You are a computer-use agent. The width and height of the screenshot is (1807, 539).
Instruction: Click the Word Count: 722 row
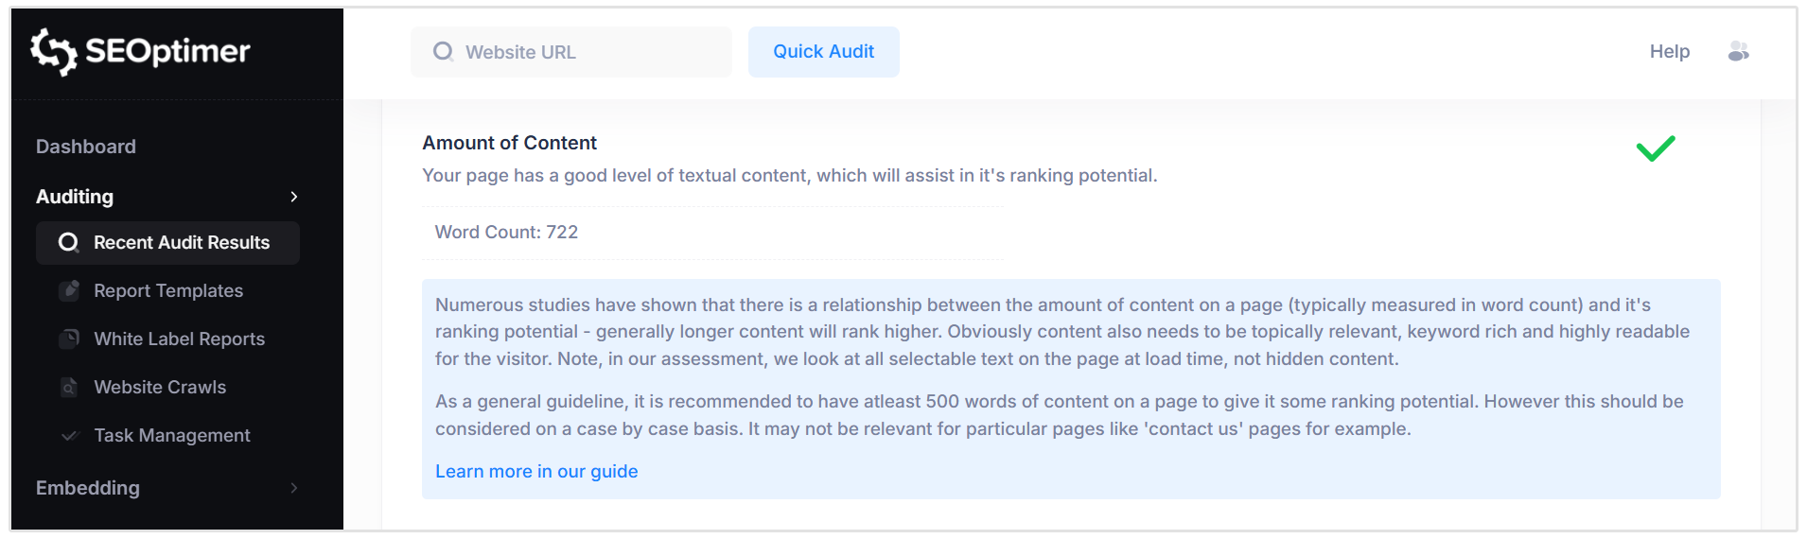click(507, 233)
